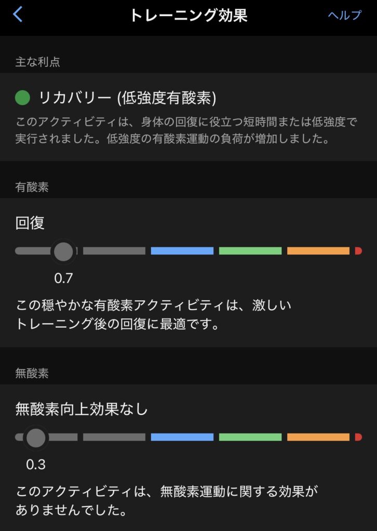
Task: Click the red end segment of the aerobic bar
Action: coord(358,251)
